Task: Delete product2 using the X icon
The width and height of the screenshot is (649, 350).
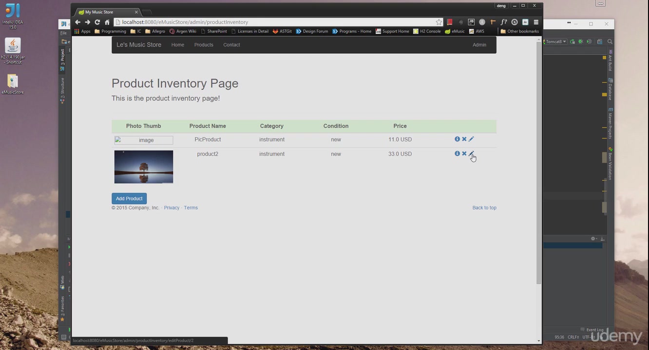Action: click(x=464, y=154)
